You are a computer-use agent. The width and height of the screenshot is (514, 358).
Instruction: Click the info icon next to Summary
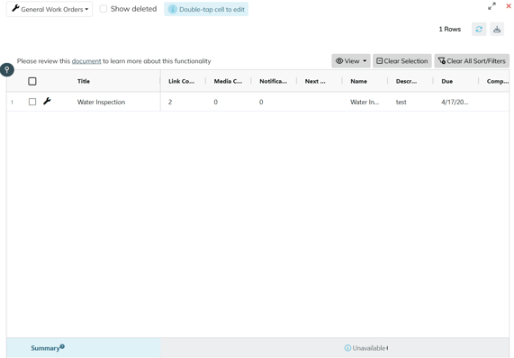[x=62, y=346]
